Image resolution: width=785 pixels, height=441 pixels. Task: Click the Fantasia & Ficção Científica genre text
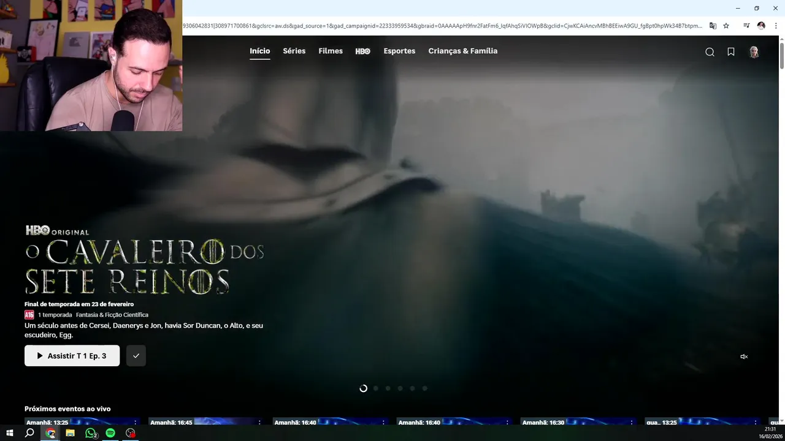click(112, 315)
